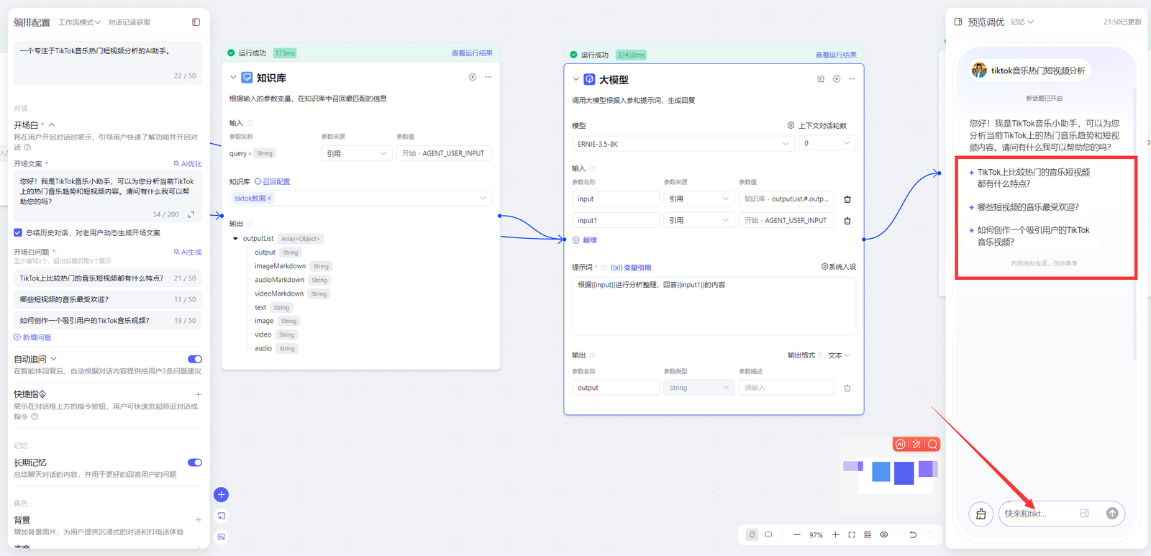Delete the input parameter row

847,199
